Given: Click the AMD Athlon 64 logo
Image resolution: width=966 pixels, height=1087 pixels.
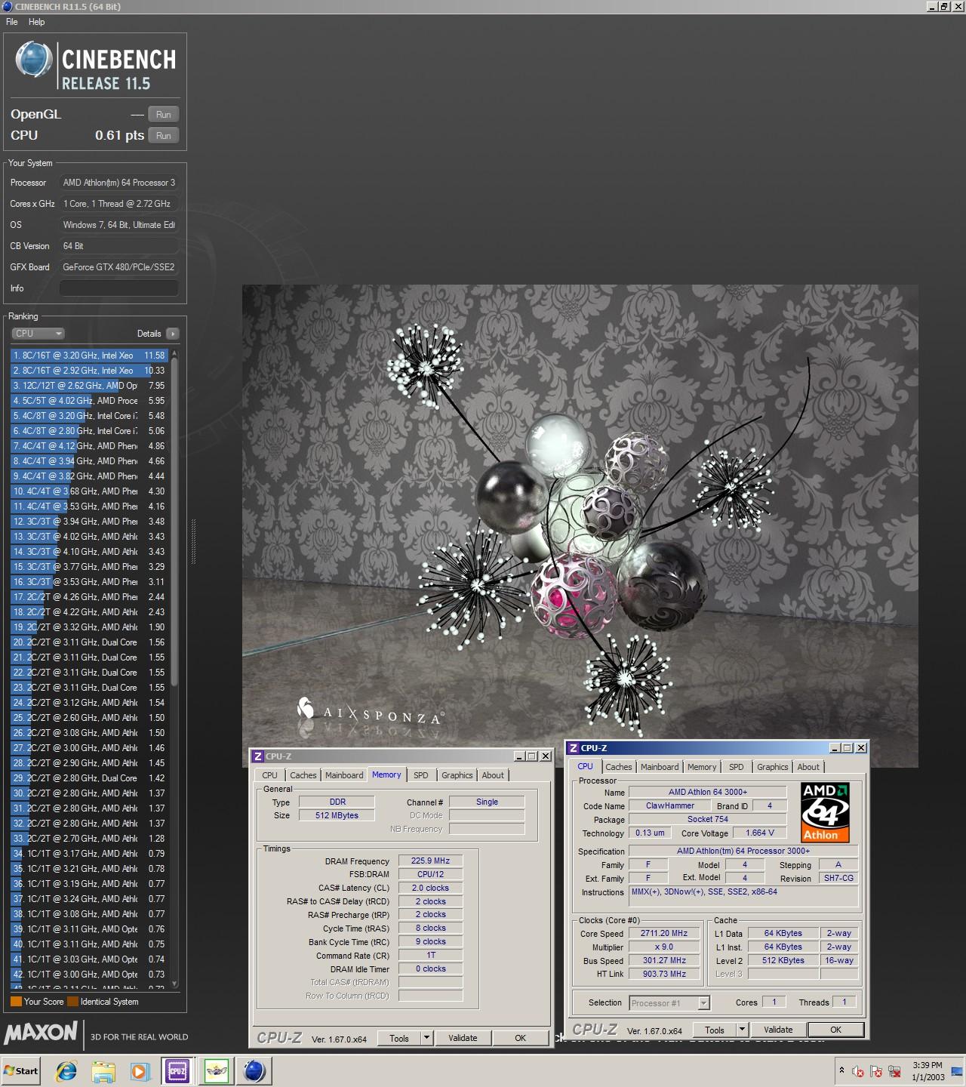Looking at the screenshot, I should 825,813.
